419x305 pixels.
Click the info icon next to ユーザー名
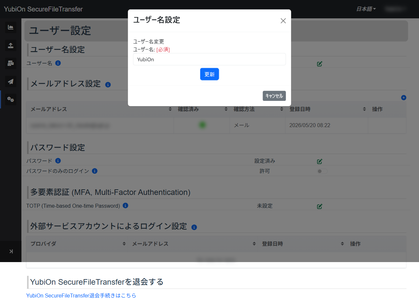58,63
